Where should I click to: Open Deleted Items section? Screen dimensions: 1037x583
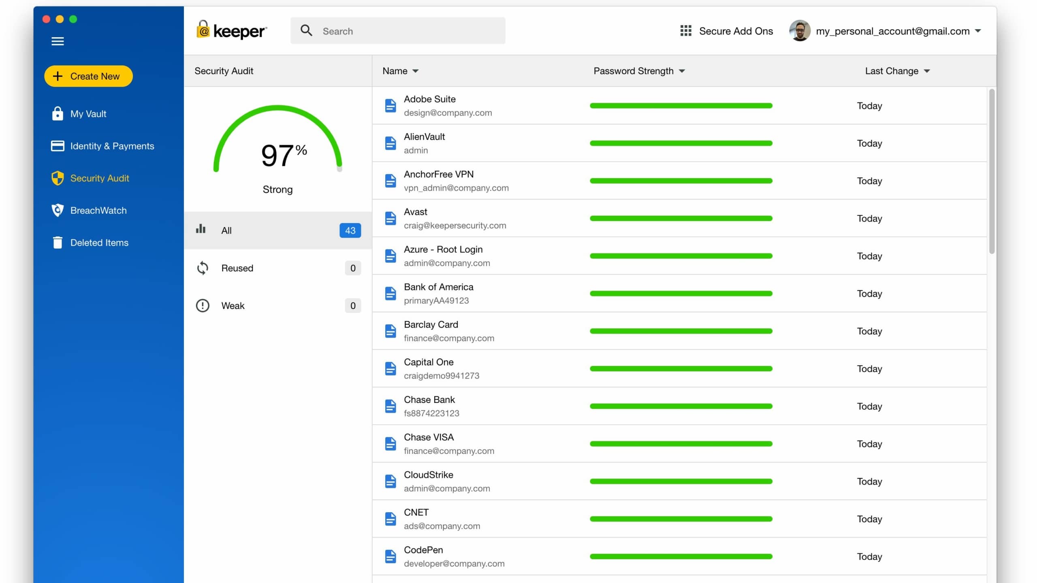(x=90, y=243)
